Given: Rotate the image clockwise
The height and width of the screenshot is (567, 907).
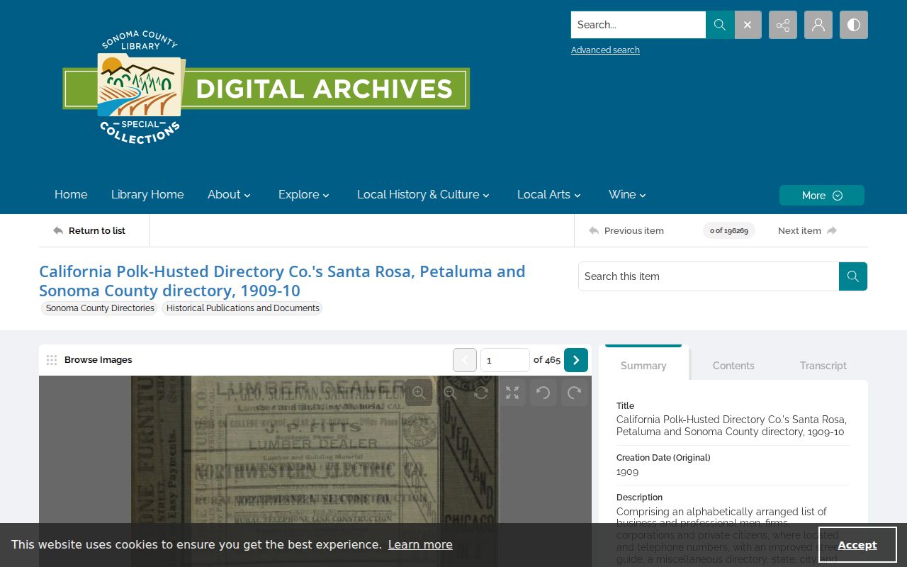Looking at the screenshot, I should (575, 393).
